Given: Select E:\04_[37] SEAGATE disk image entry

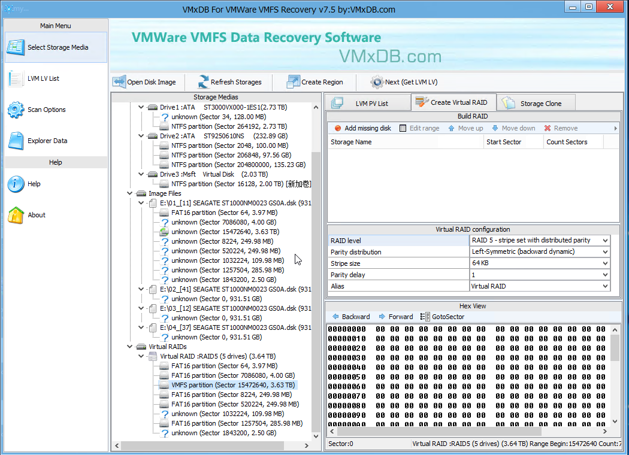Looking at the screenshot, I should [x=235, y=328].
